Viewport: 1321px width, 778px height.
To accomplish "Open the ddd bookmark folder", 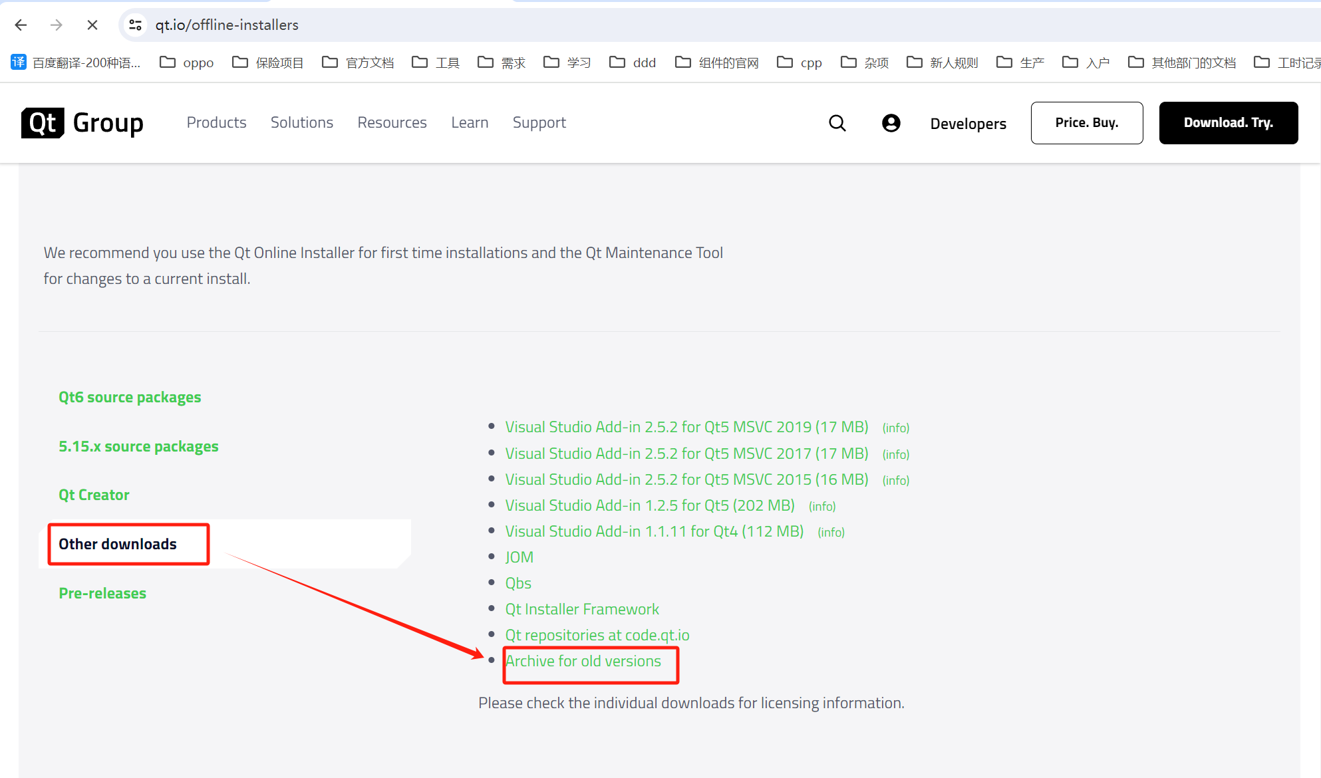I will (x=633, y=63).
